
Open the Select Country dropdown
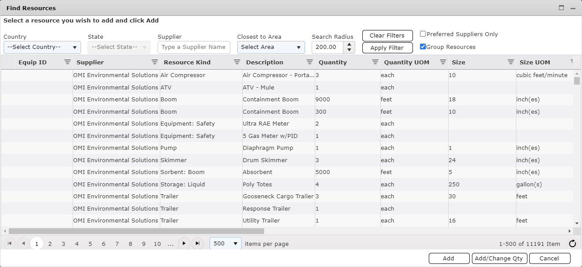click(x=42, y=47)
